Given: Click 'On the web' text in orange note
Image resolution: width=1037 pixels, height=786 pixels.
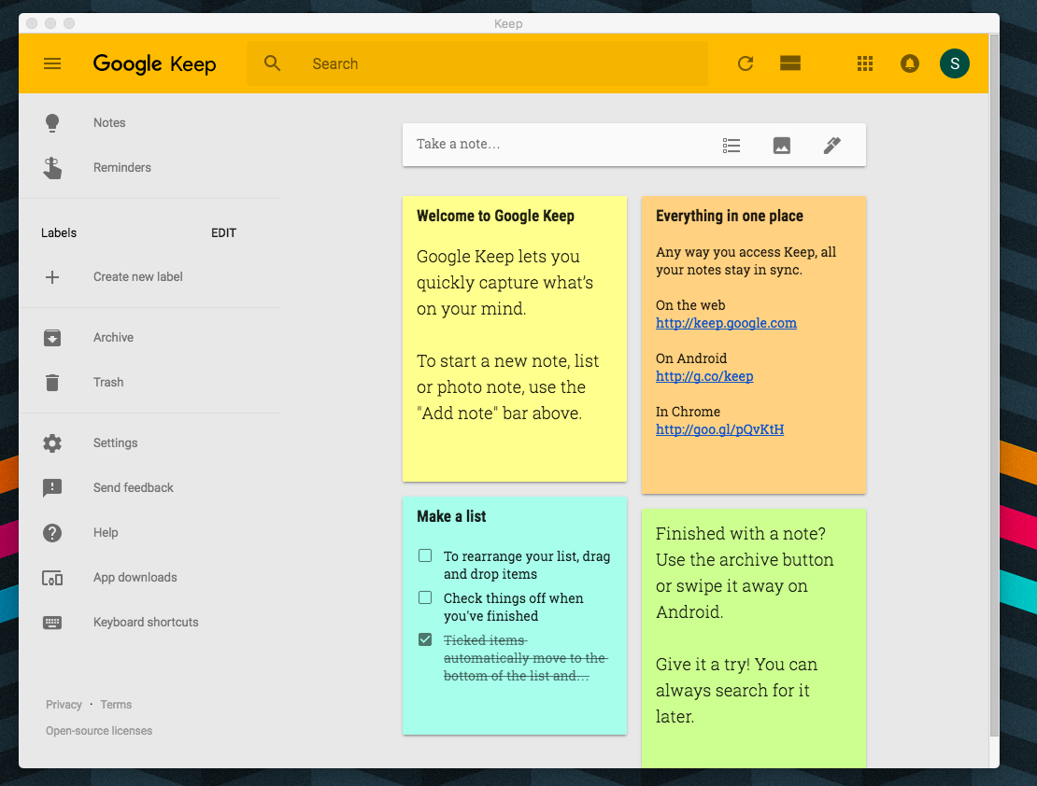Looking at the screenshot, I should [x=690, y=305].
